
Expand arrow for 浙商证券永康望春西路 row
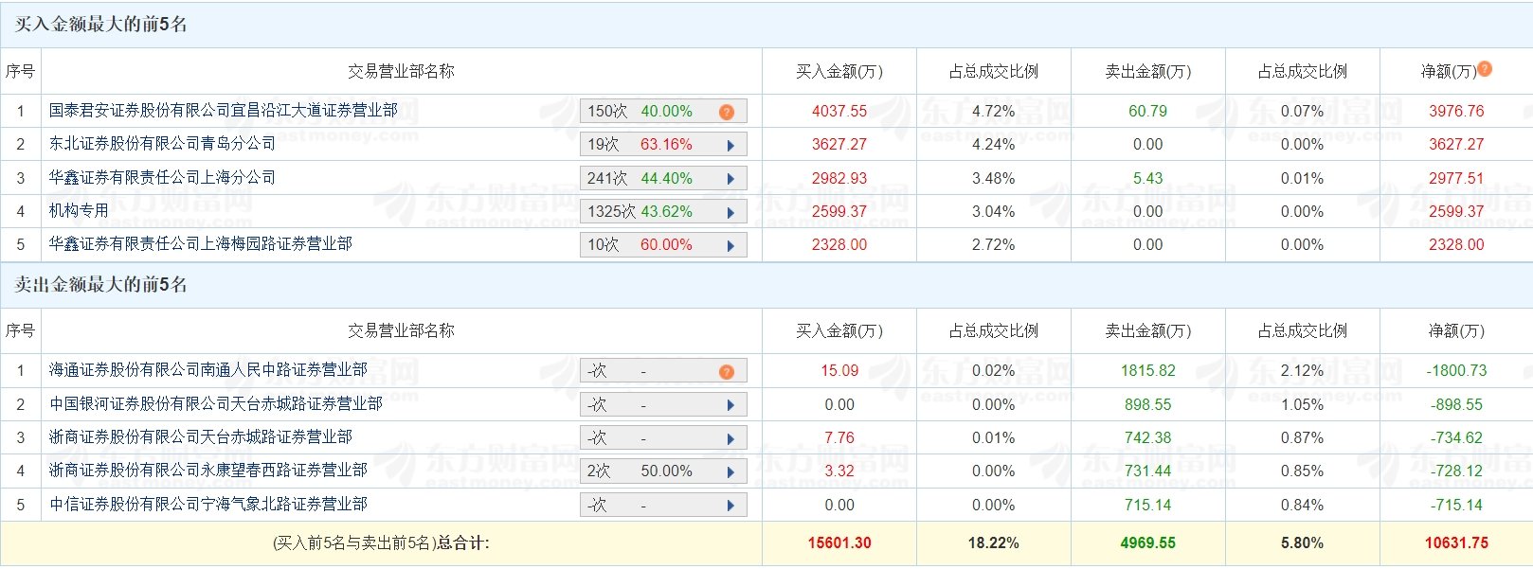730,472
